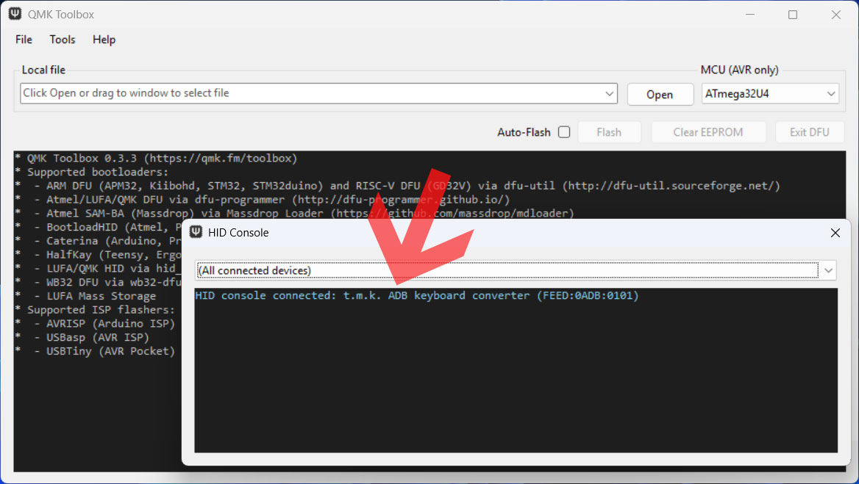Click the 'HalfKay (Teensy,' log line
This screenshot has width=859, height=484.
98,254
